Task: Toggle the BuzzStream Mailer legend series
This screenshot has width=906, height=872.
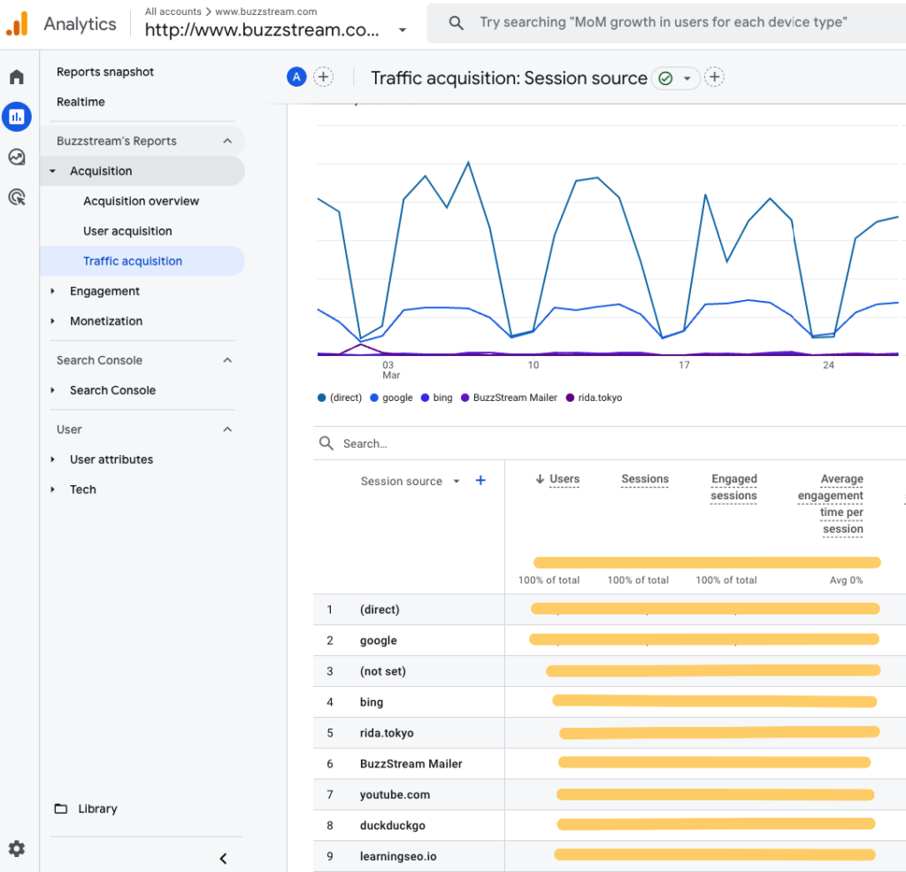Action: [x=509, y=397]
